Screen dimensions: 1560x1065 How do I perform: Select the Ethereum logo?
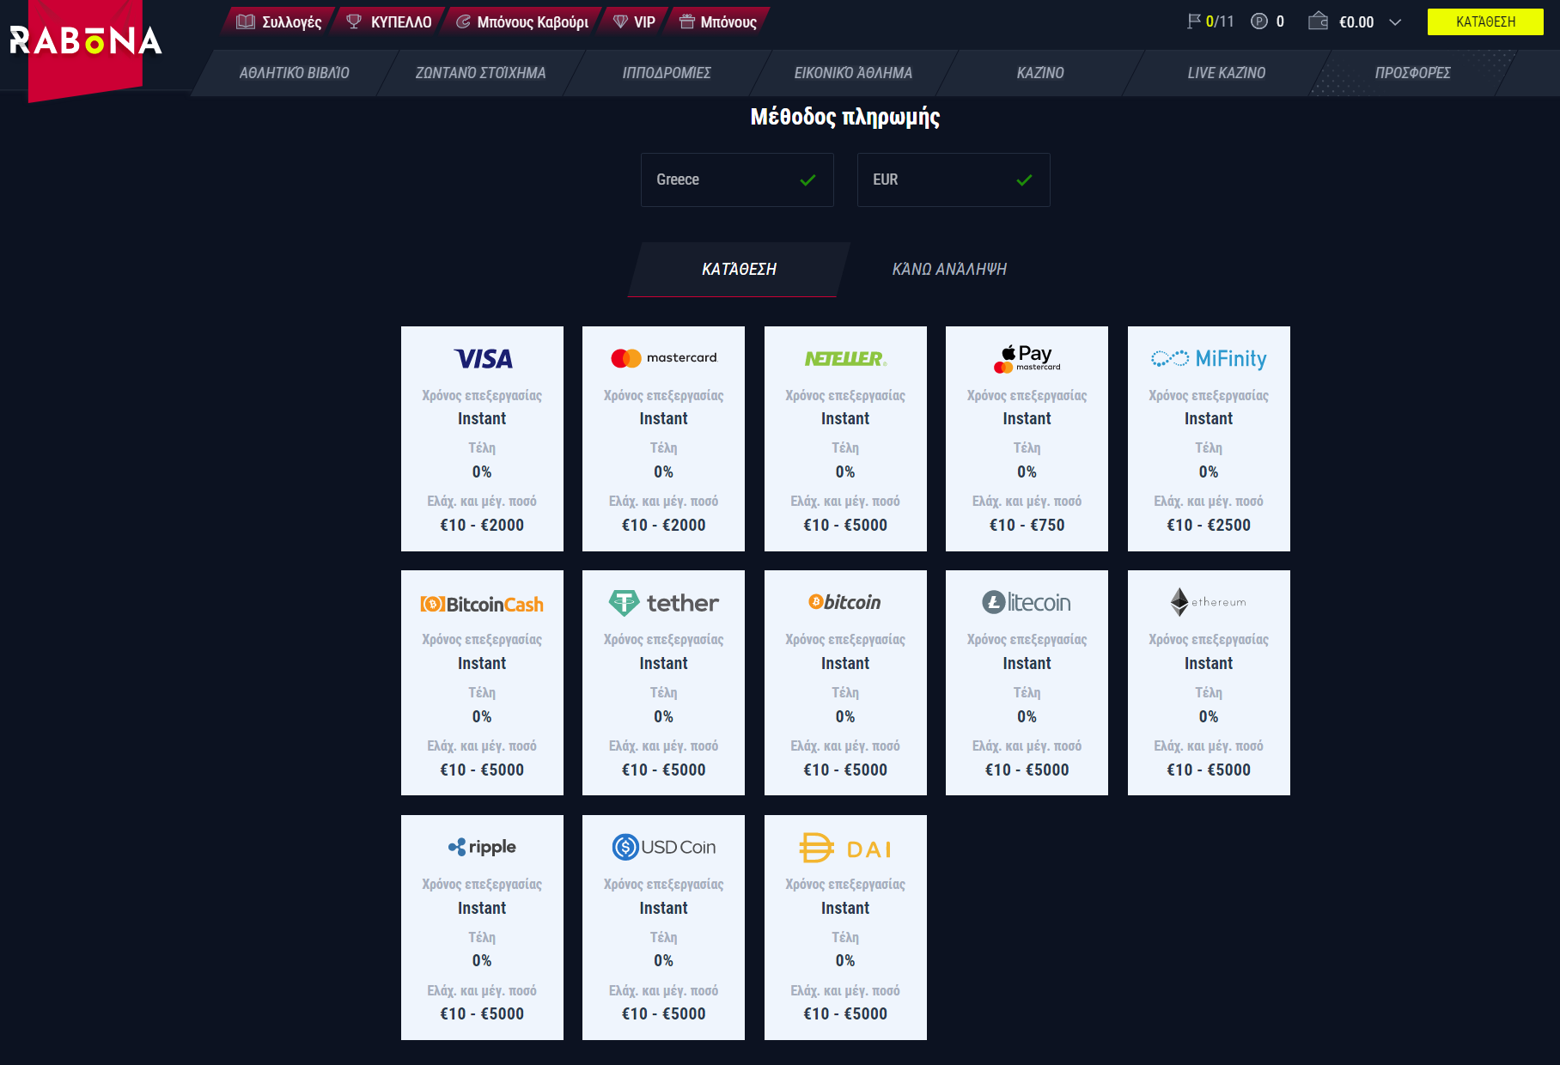(x=1209, y=602)
